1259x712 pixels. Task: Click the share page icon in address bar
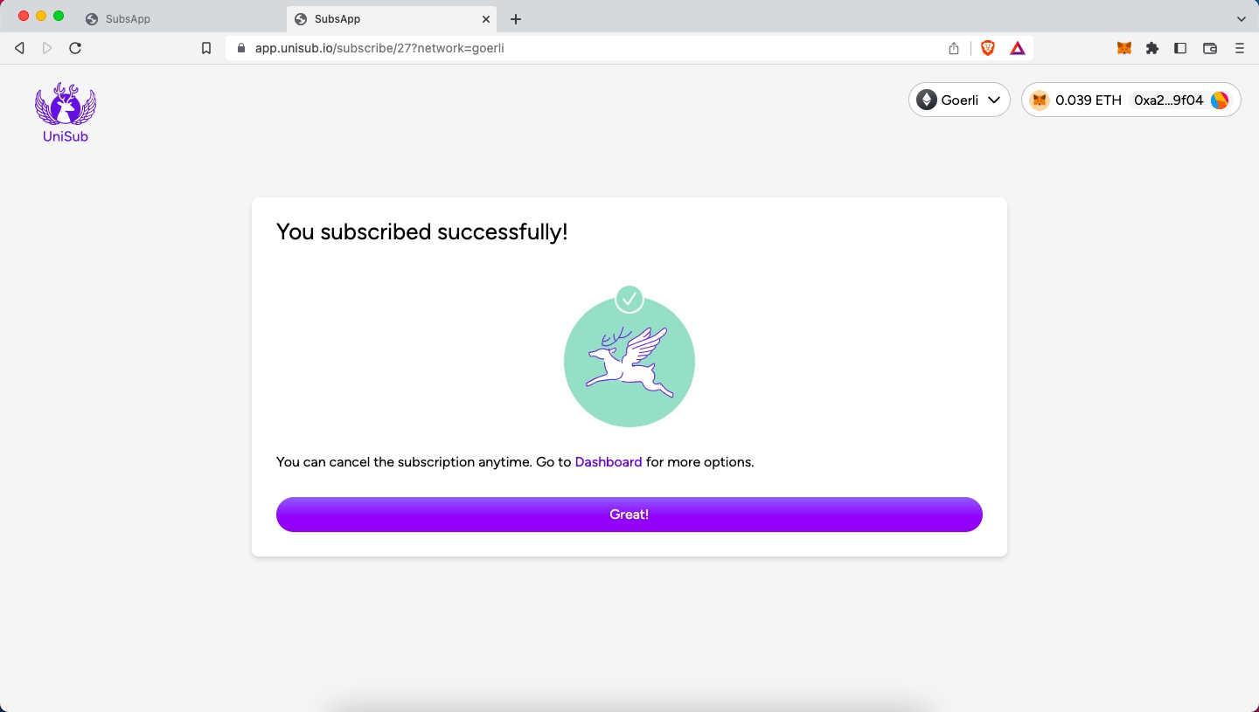point(954,48)
